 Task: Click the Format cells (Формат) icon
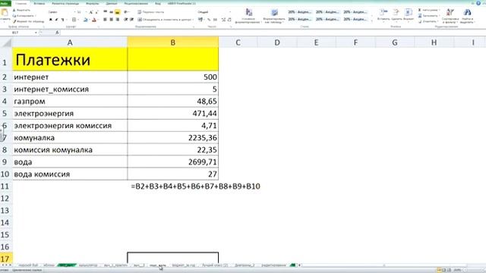click(409, 12)
